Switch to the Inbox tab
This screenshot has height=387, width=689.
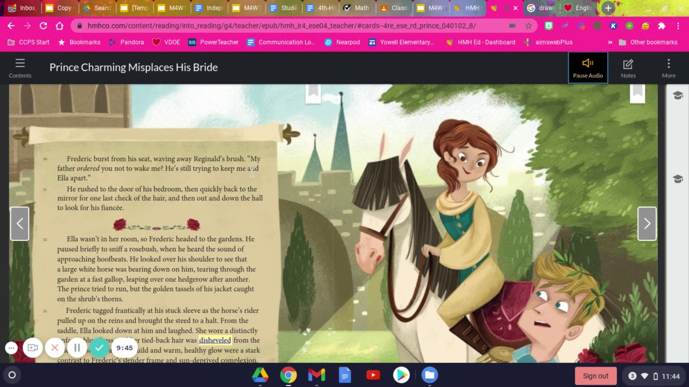point(22,8)
